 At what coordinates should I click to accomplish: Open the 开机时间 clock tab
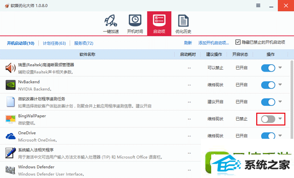click(135, 24)
